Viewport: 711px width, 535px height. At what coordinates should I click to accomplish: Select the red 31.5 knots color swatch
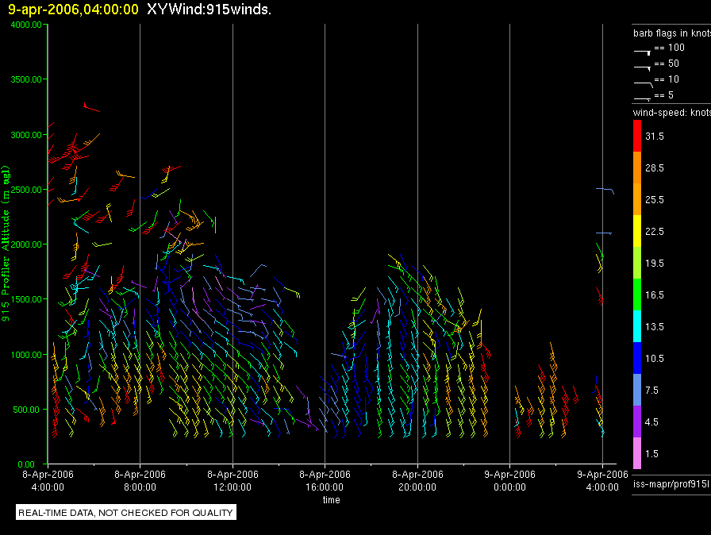click(x=636, y=137)
